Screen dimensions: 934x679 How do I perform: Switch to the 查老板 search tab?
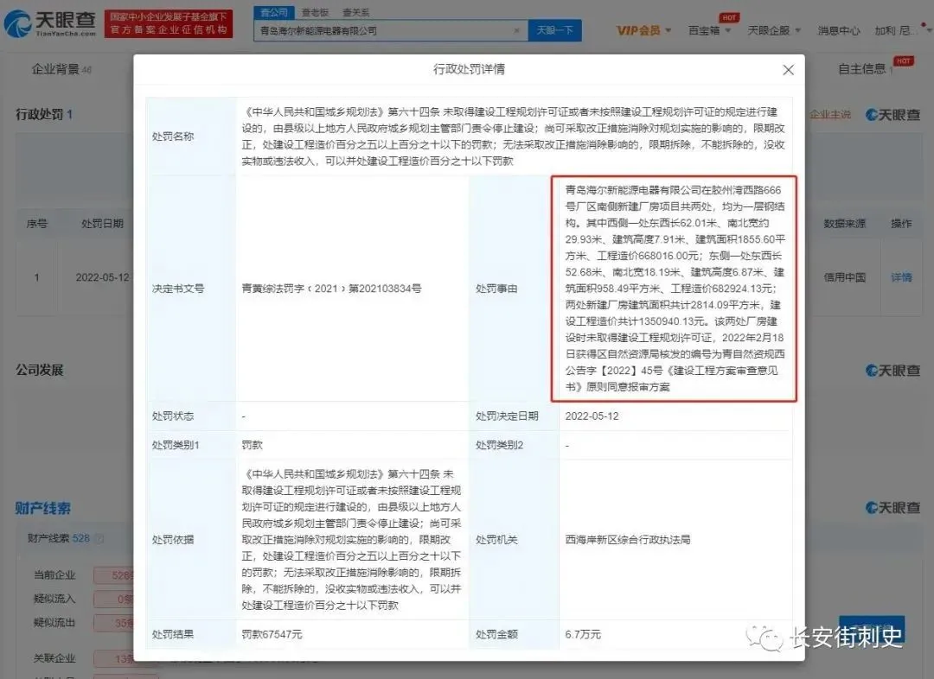tap(315, 12)
